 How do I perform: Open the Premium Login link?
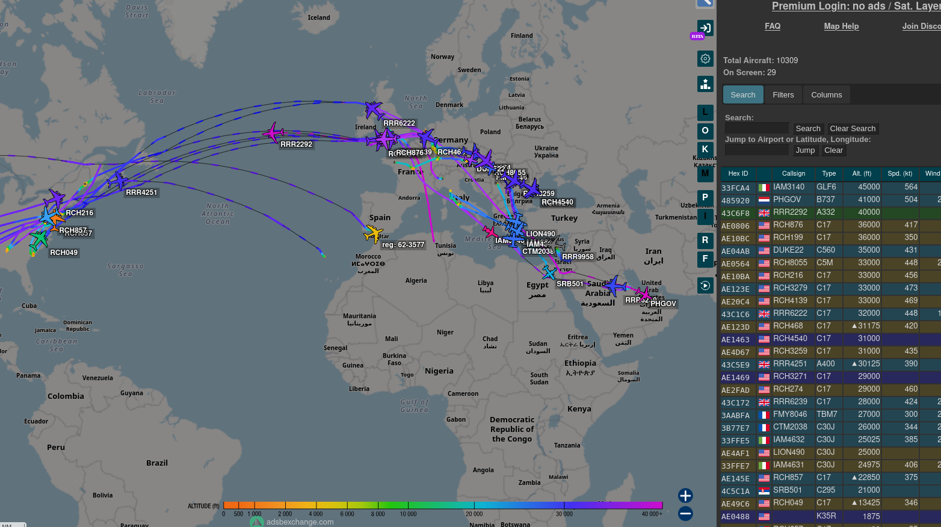coord(856,6)
